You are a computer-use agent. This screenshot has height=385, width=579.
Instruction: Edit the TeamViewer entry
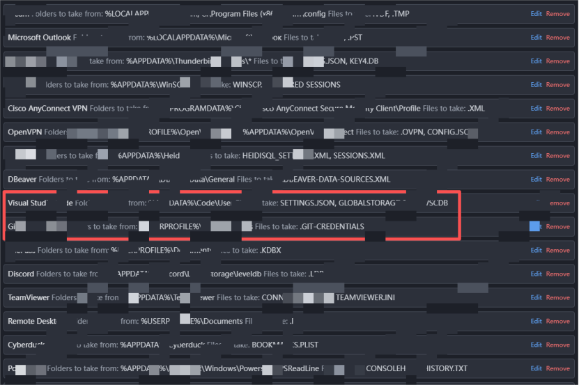coord(536,297)
